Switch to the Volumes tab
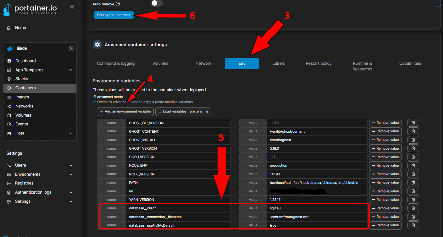 [x=160, y=63]
